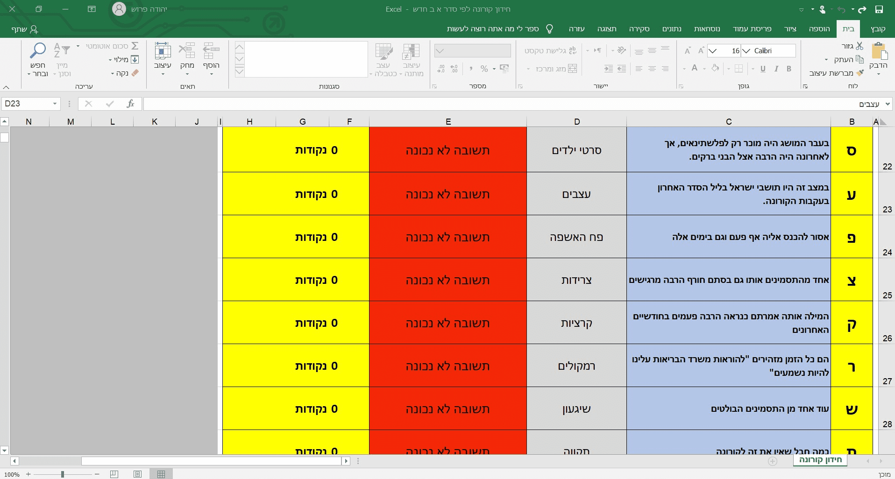Screen dimensions: 895x479
Task: Open the Customize Quick Access Toolbar dropdown
Action: coord(802,10)
